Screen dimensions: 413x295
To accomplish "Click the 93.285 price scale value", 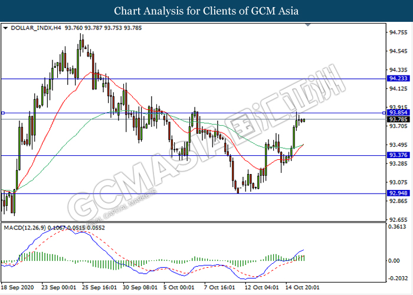I will [398, 163].
